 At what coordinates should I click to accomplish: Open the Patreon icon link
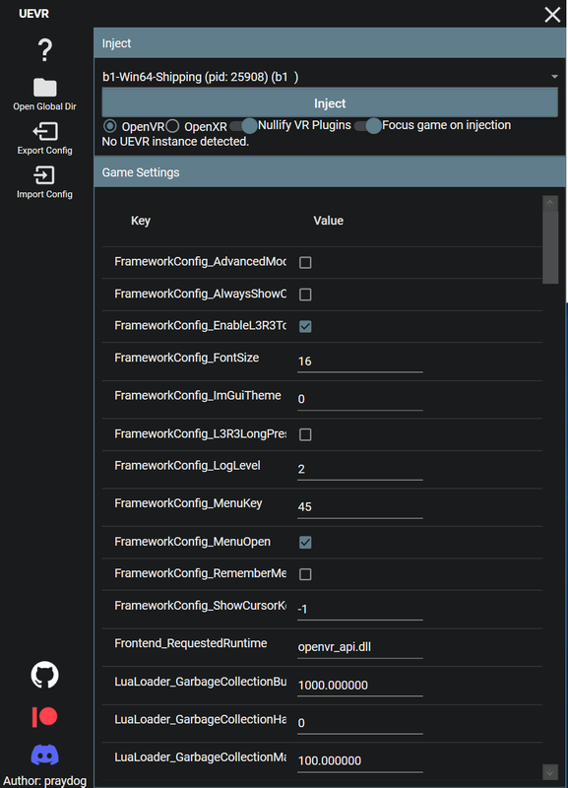pyautogui.click(x=44, y=716)
